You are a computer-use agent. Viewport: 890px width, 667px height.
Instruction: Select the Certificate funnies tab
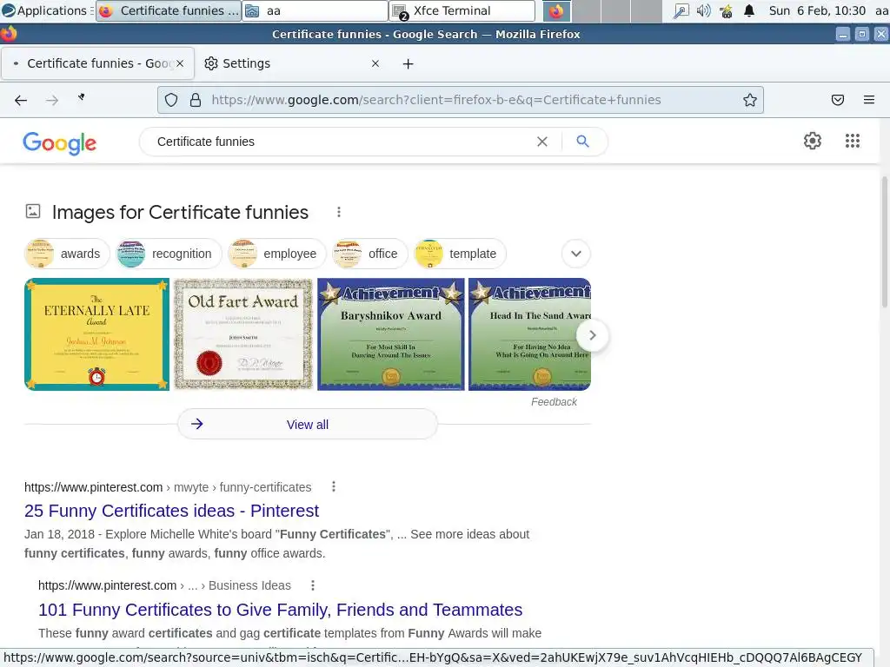click(97, 63)
